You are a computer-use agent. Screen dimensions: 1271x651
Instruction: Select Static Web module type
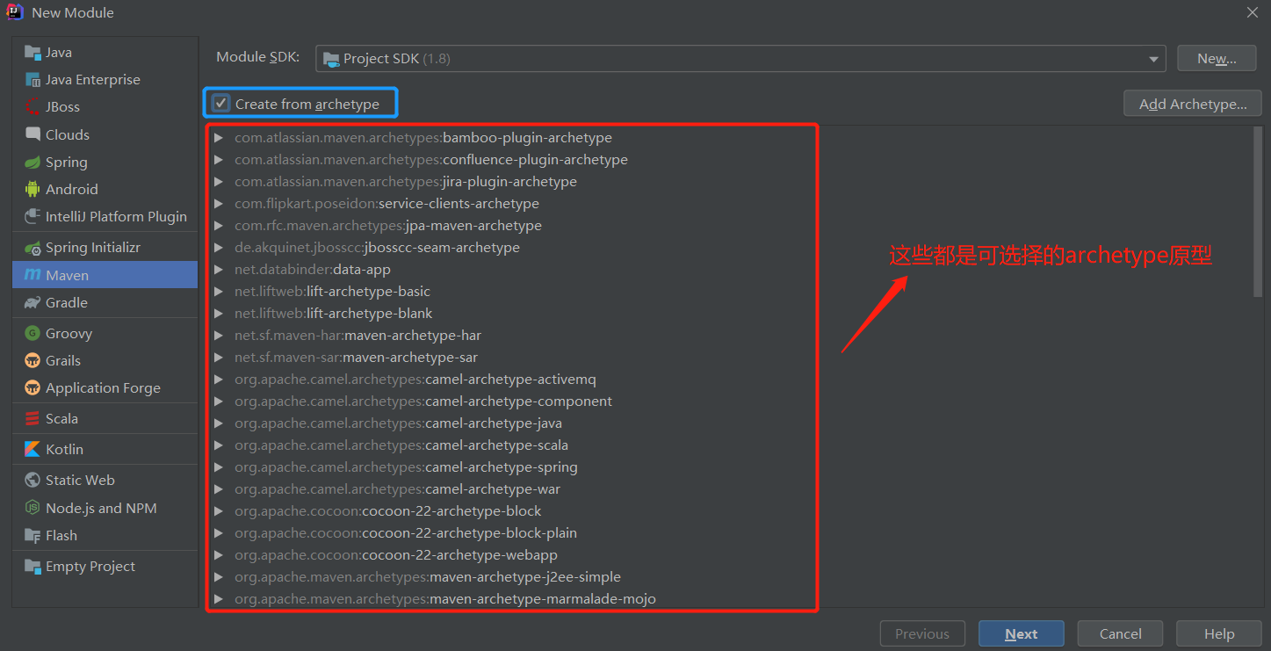click(105, 481)
